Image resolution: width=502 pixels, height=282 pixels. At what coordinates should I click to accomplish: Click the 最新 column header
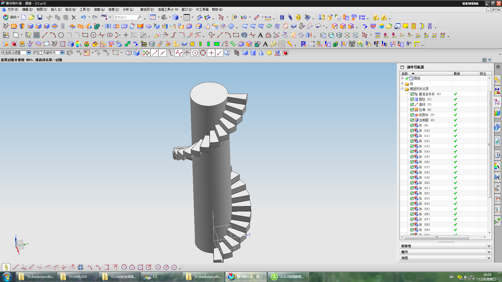pyautogui.click(x=465, y=74)
